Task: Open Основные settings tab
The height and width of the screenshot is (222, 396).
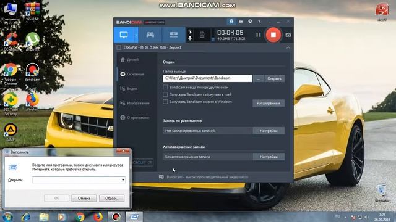Action: point(132,74)
